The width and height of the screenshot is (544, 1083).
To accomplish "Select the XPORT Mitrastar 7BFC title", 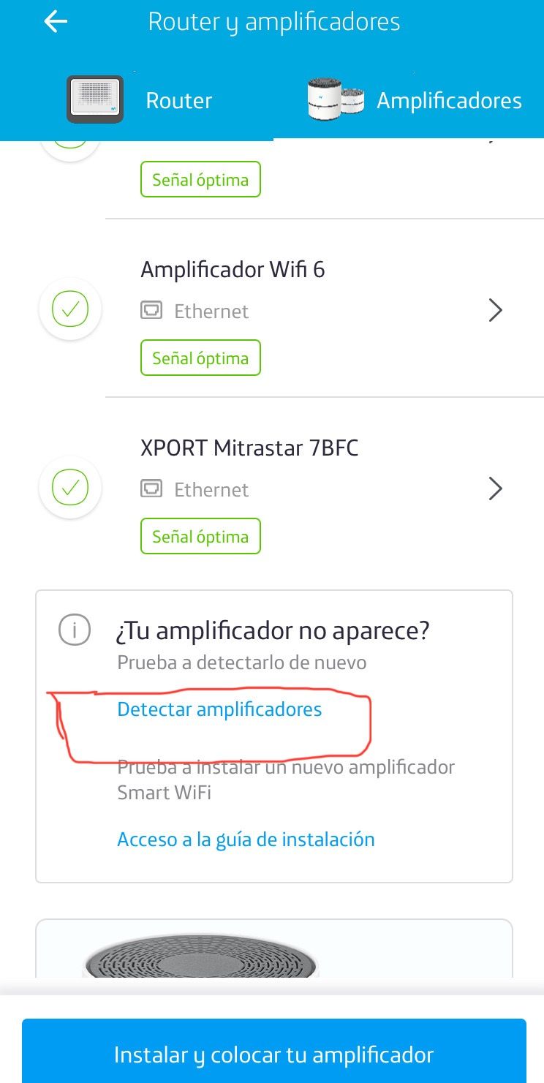I will [249, 448].
